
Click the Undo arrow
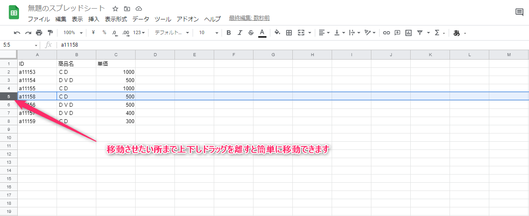click(17, 32)
